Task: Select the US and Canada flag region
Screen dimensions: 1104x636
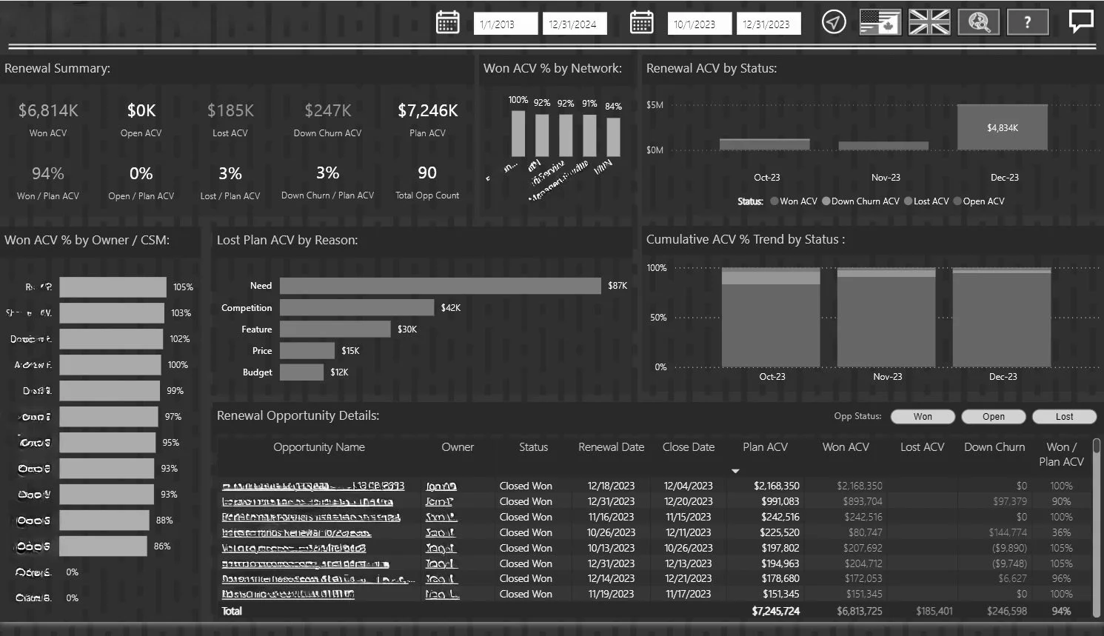Action: point(880,22)
